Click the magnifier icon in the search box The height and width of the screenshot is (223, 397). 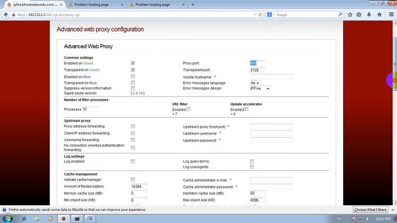[341, 15]
